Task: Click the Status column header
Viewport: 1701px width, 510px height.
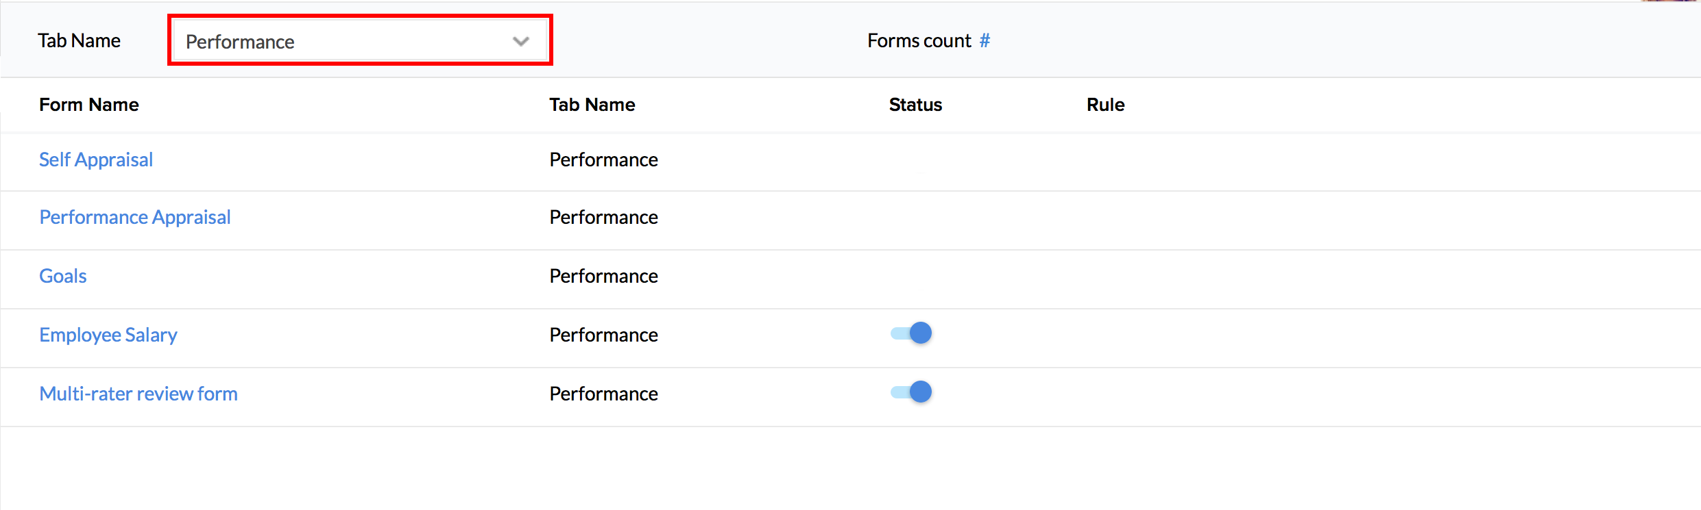Action: coord(915,105)
